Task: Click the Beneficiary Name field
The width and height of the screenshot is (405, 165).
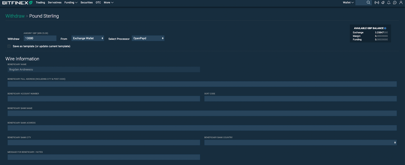Action: (x=104, y=69)
